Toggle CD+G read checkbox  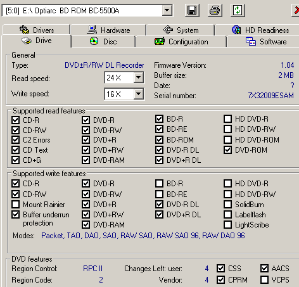(15, 160)
